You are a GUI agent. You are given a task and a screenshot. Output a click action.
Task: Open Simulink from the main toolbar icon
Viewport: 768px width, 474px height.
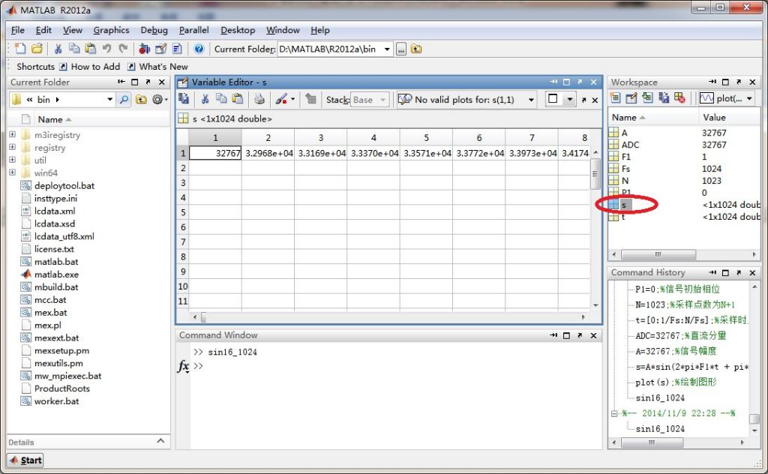point(144,49)
